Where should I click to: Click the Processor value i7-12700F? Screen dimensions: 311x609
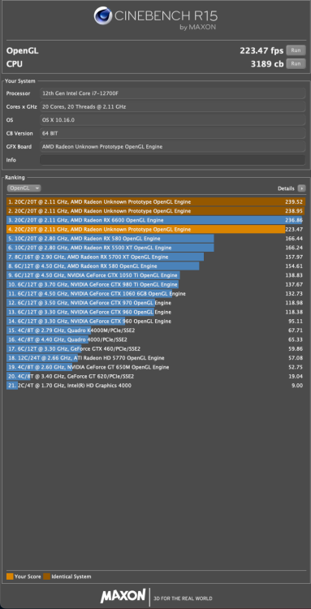[172, 93]
